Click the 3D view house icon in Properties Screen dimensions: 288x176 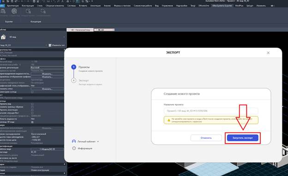[x=3, y=37]
